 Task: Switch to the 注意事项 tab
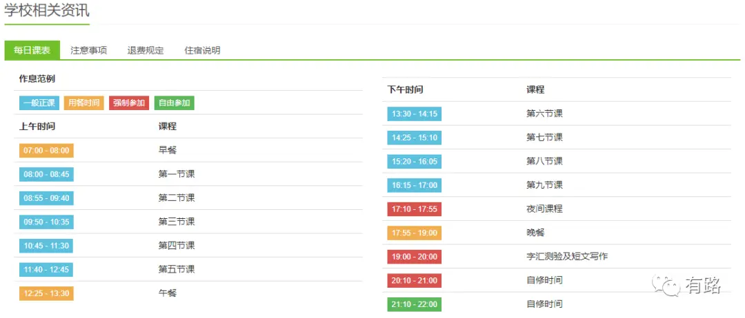[x=89, y=51]
